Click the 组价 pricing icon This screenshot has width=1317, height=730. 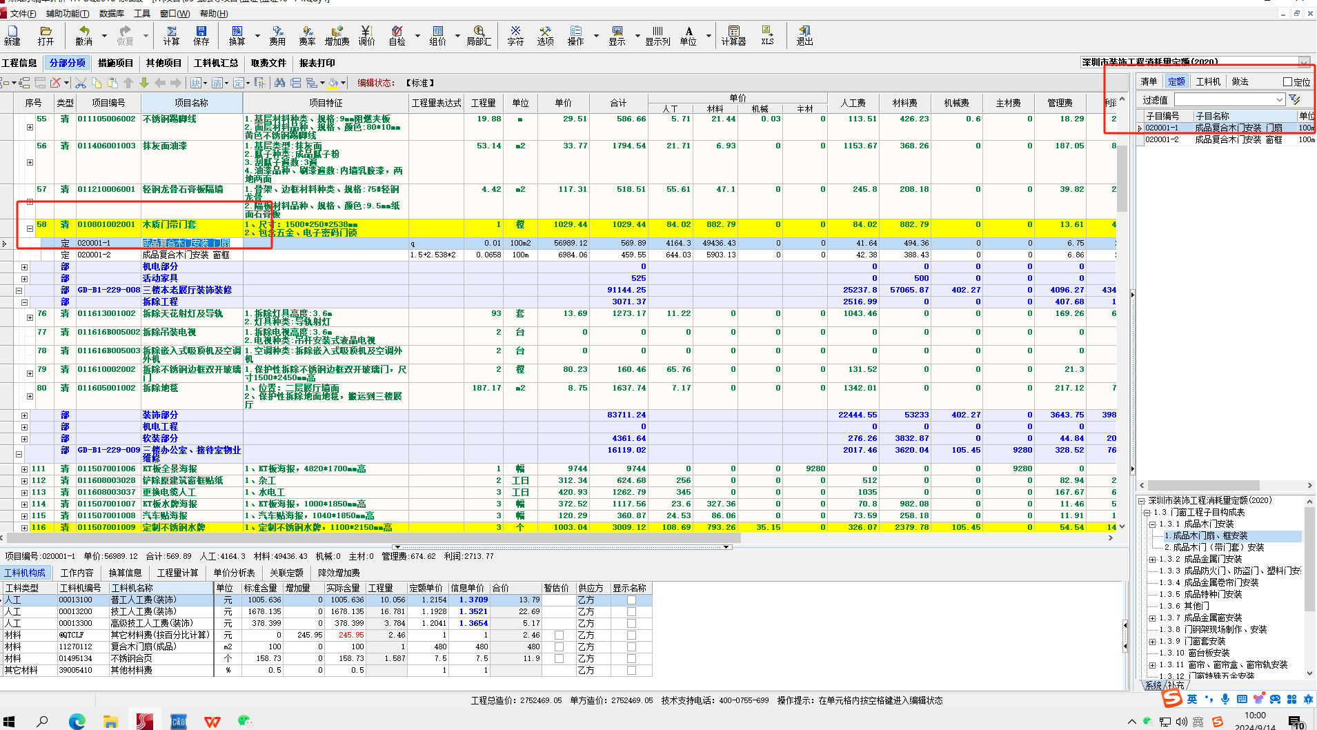point(438,35)
